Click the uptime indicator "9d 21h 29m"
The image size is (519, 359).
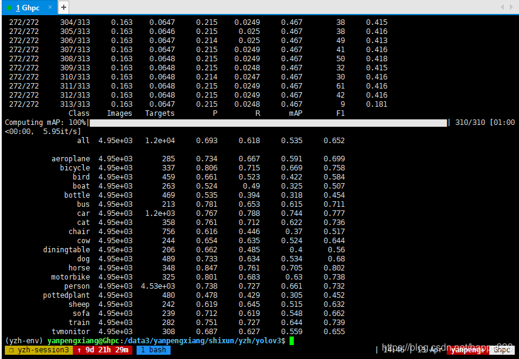pos(103,350)
